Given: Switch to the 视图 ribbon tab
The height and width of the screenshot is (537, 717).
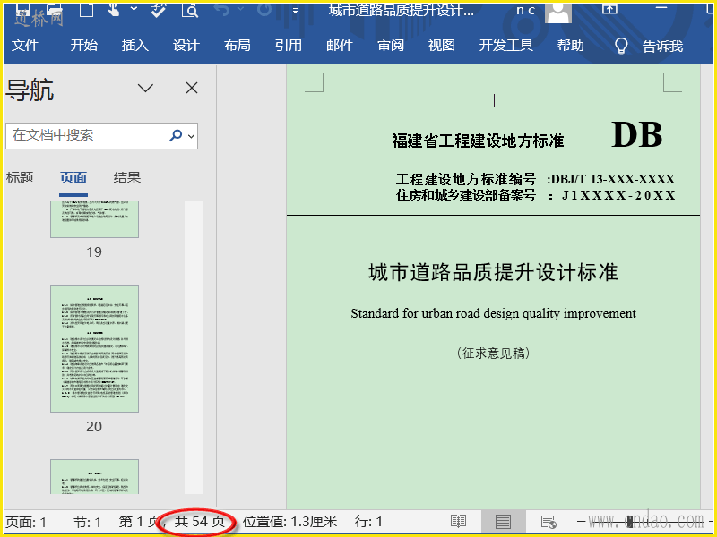Looking at the screenshot, I should [x=442, y=46].
